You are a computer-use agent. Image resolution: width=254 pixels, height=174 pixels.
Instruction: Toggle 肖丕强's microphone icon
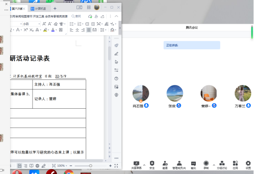click(x=146, y=105)
